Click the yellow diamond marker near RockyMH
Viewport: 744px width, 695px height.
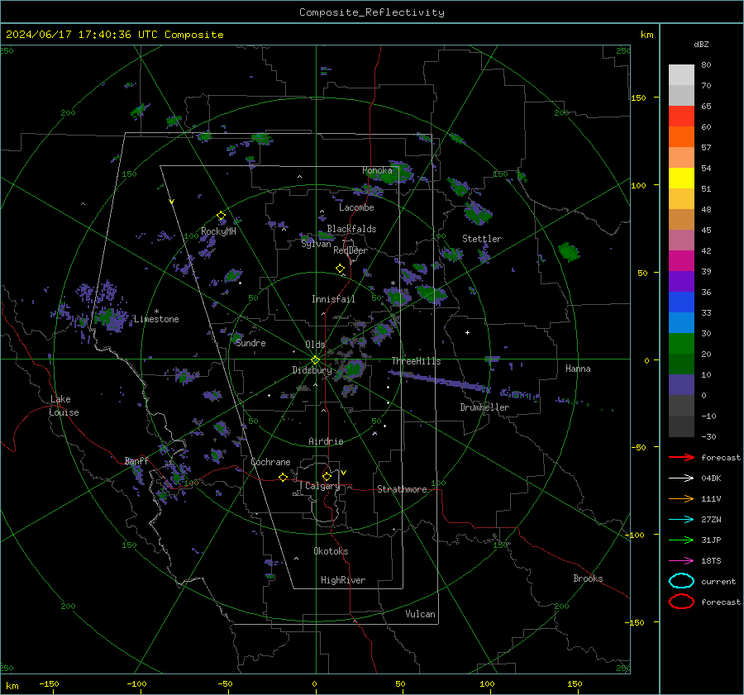221,216
